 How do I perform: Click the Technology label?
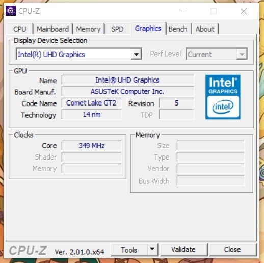(x=39, y=115)
